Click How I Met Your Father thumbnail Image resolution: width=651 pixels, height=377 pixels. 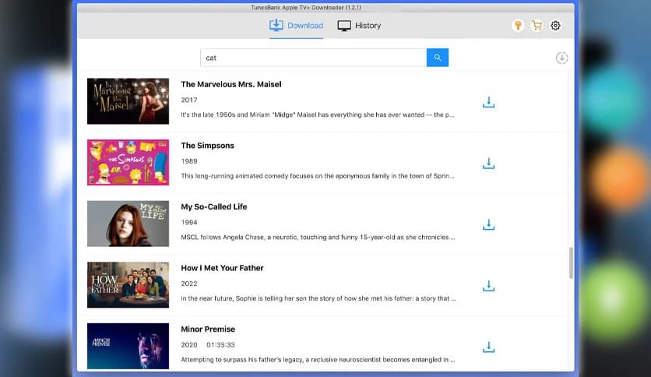pyautogui.click(x=128, y=285)
